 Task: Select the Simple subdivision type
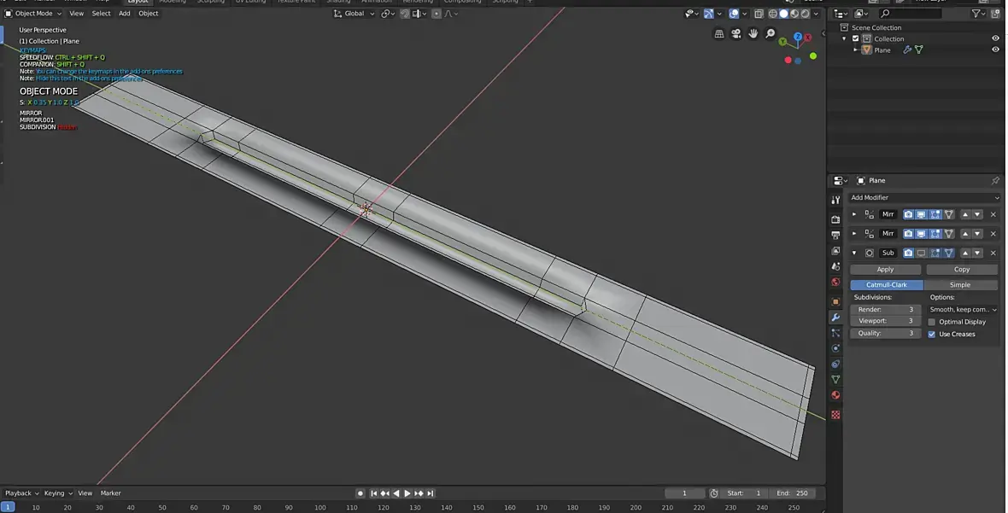coord(960,285)
